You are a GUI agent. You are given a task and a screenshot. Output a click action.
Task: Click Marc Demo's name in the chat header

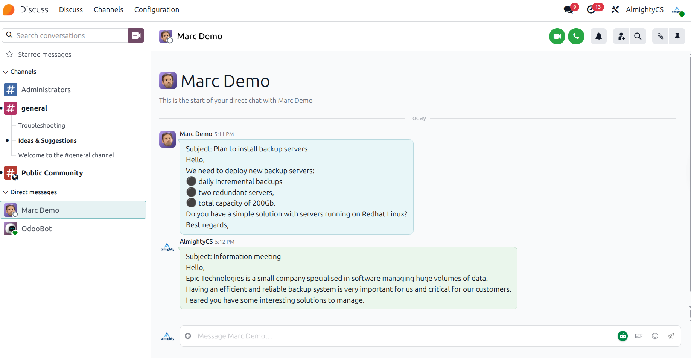pyautogui.click(x=199, y=37)
